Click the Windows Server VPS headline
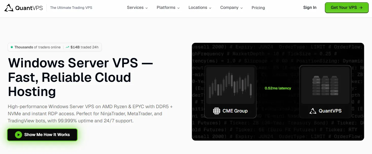Image resolution: width=372 pixels, height=154 pixels. (81, 77)
